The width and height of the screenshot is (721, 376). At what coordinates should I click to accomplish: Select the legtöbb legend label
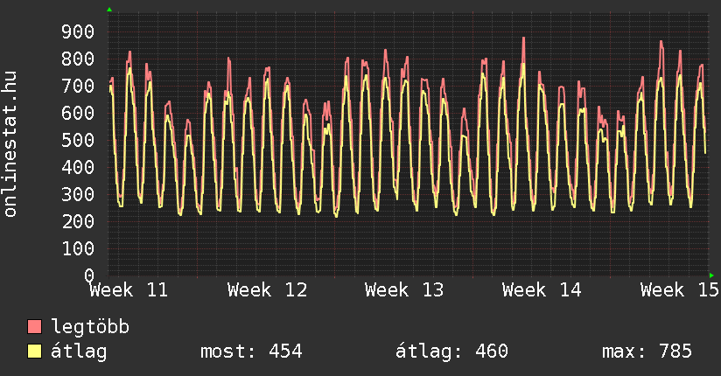(x=90, y=328)
